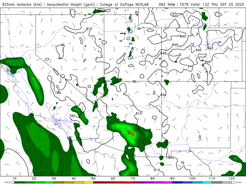
Task: Click the bright magenta 85-90 kt color bar segment
Action: 167,182
